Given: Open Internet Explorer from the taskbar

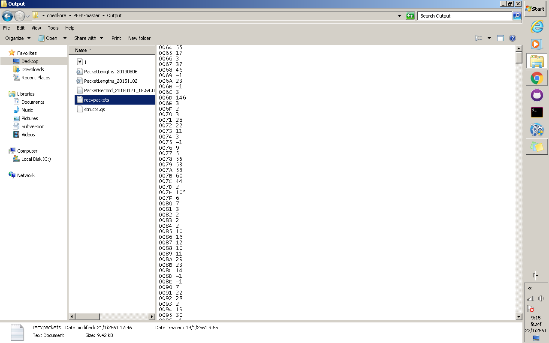Looking at the screenshot, I should (x=536, y=27).
